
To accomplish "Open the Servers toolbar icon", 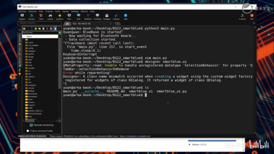I will pos(31,17).
